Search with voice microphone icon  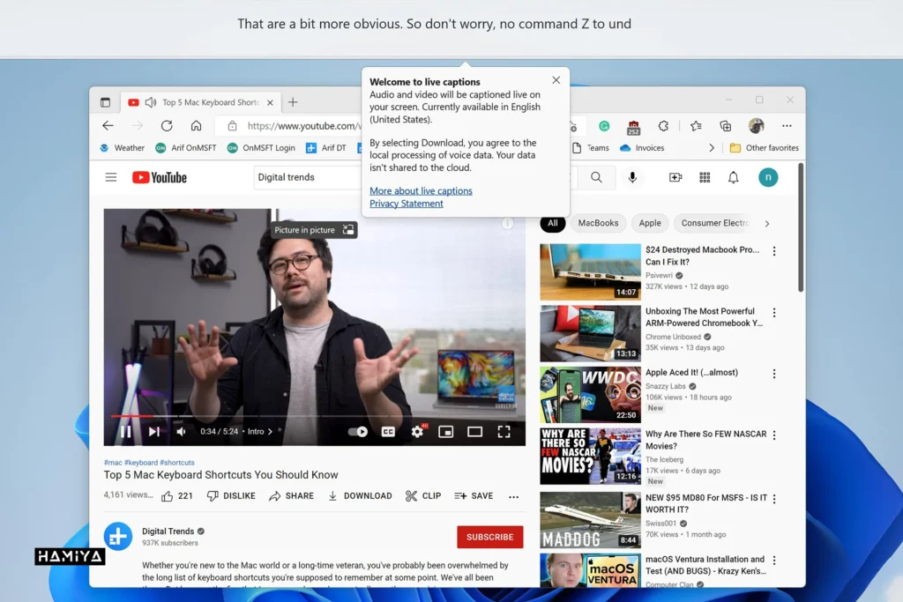click(632, 177)
